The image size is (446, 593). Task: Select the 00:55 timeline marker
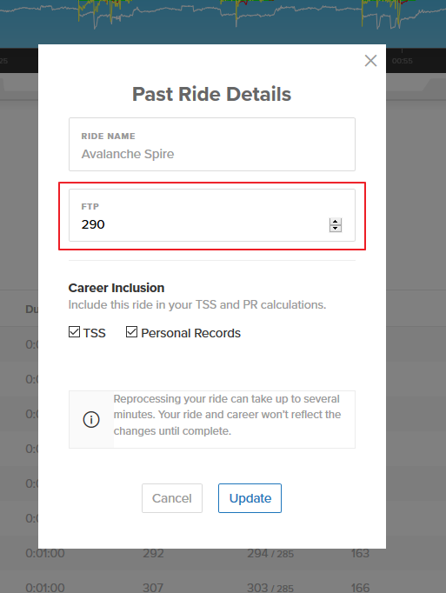[403, 61]
